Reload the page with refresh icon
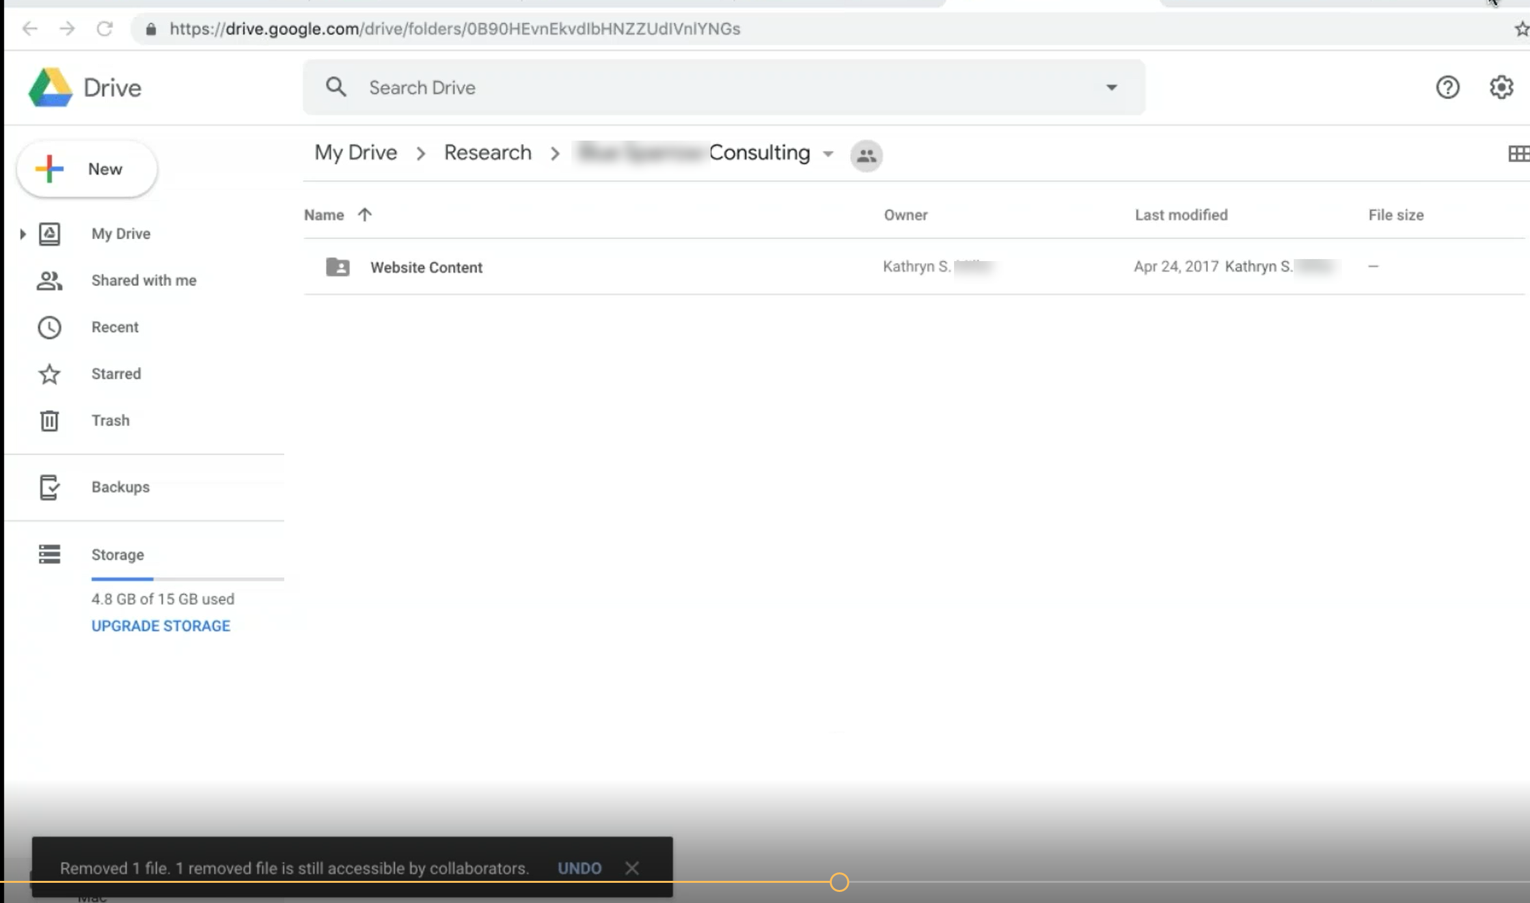Screen dimensions: 1530x903 coord(105,29)
